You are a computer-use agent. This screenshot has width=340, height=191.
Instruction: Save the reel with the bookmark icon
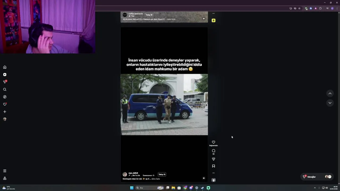pos(214,166)
